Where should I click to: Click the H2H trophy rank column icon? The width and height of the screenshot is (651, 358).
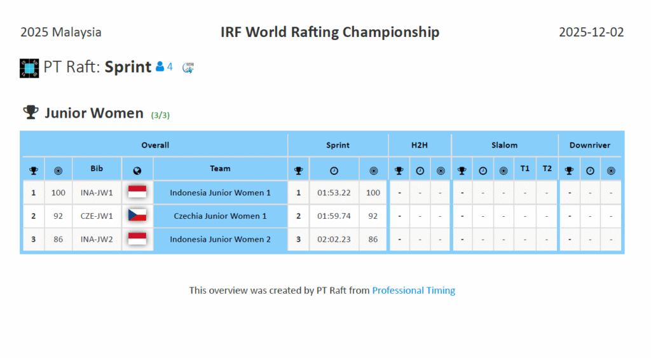[x=399, y=170]
